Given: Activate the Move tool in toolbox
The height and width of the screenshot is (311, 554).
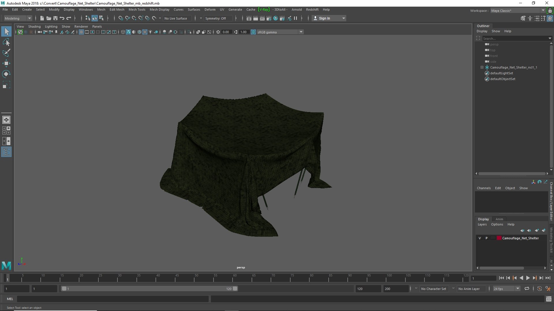Looking at the screenshot, I should point(6,63).
